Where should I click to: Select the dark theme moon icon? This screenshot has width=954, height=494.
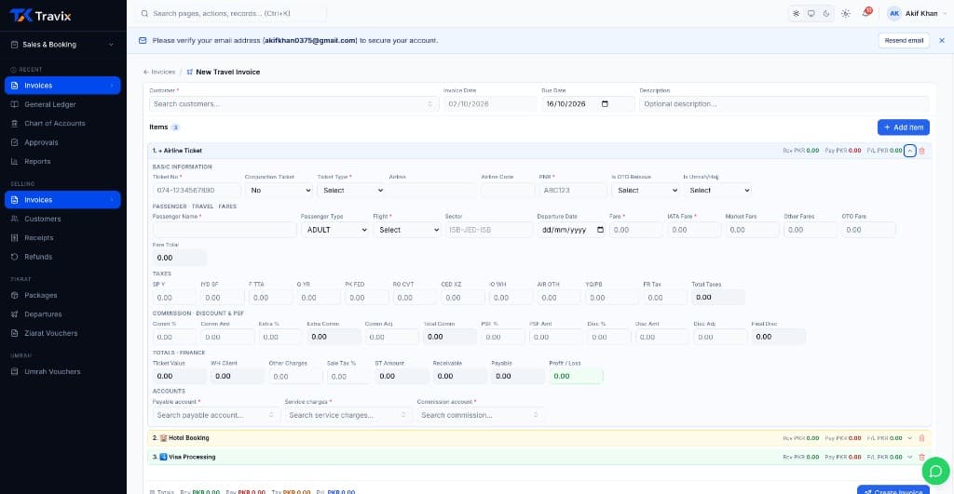(826, 13)
